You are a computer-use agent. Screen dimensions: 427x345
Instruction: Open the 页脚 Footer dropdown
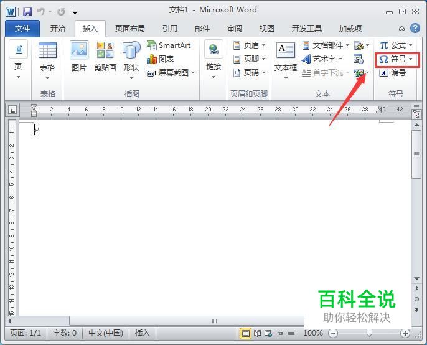point(249,59)
